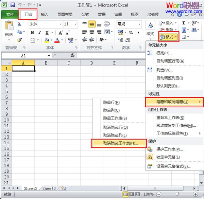Expand the Tab Color submenu (工作表标签颜色)
This screenshot has width=204, height=199.
click(x=174, y=133)
